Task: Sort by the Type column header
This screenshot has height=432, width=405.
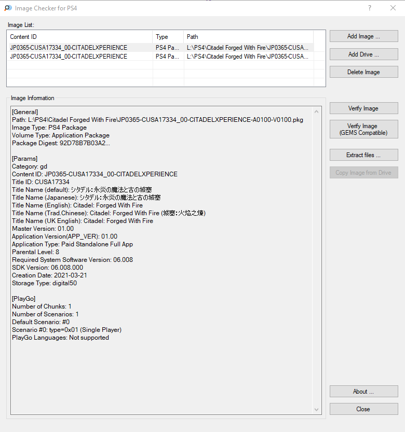Action: pyautogui.click(x=168, y=37)
